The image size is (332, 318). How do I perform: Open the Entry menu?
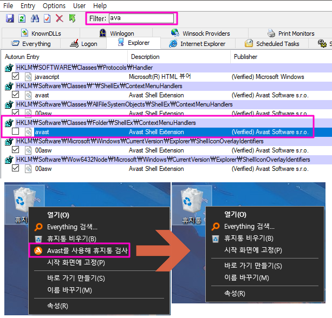click(28, 6)
